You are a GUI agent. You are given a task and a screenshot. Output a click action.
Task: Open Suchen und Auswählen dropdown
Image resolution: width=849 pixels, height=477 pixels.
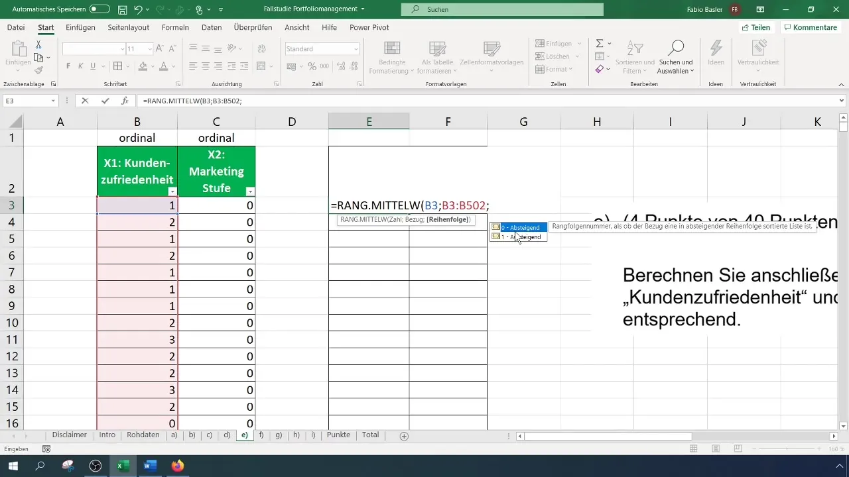point(675,58)
